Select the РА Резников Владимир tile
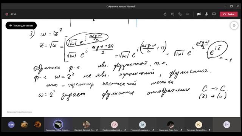Viewport: 242px width, 136px height. [x=142, y=125]
